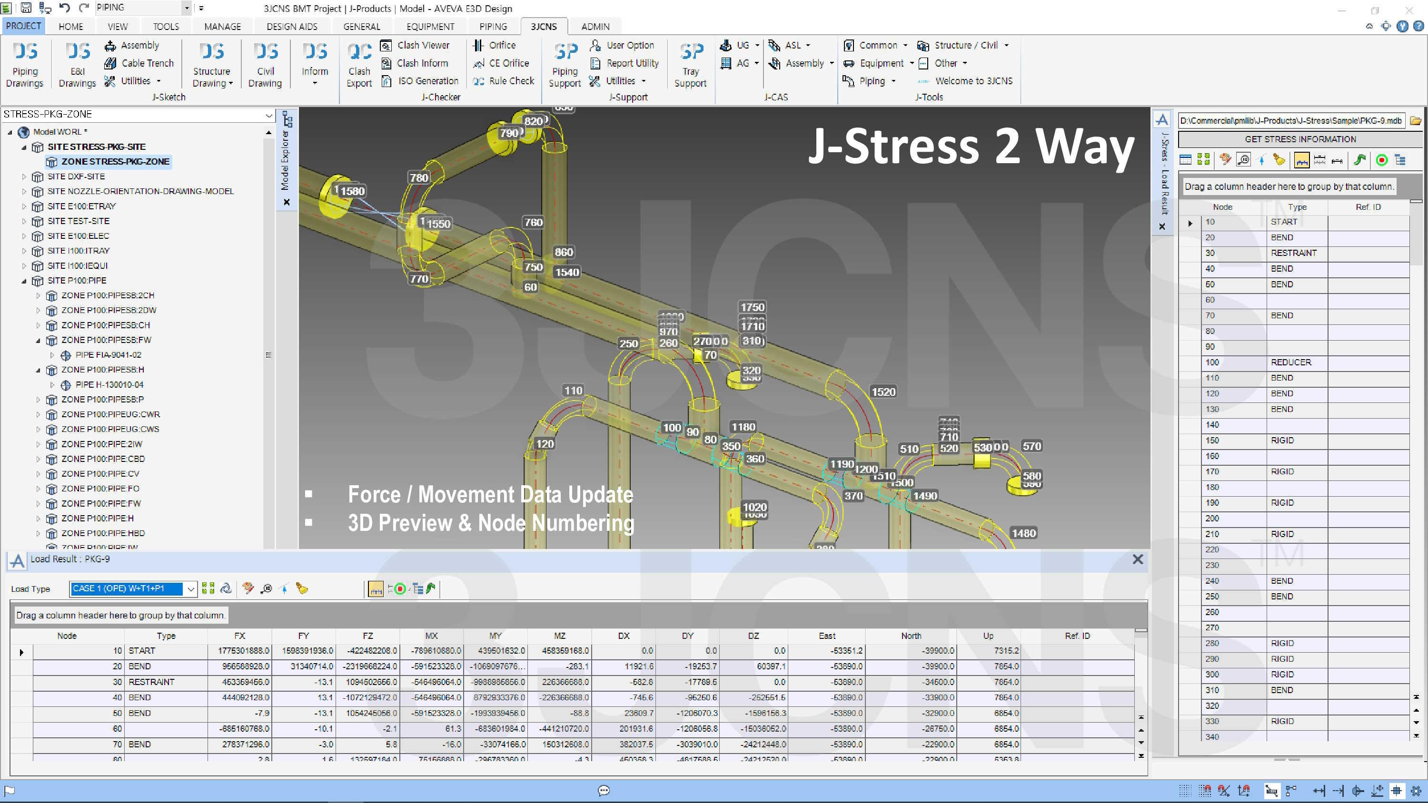Open E&I Drawings in J-Sketch

coord(77,64)
